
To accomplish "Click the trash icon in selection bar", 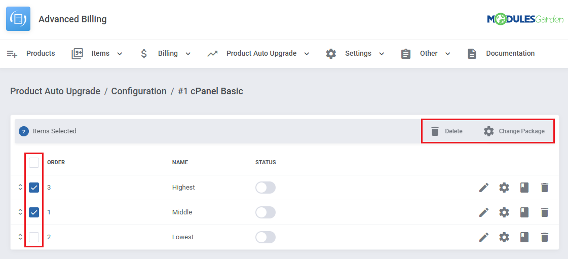I will click(435, 131).
